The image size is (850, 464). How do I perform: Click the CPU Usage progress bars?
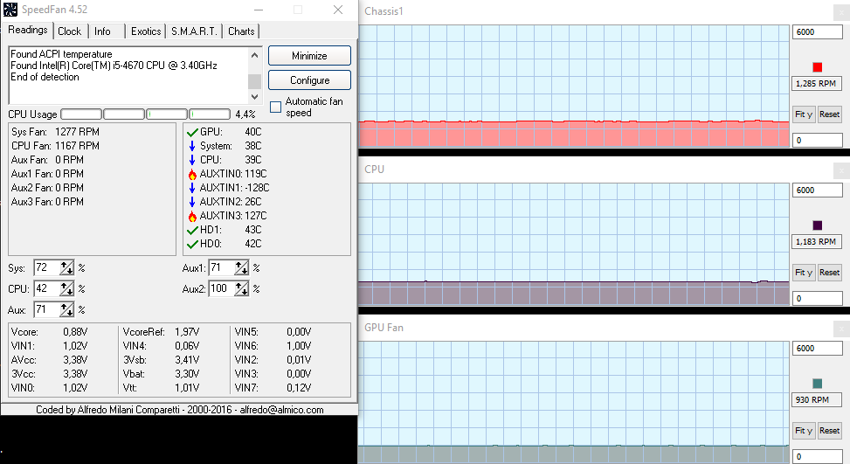(145, 114)
